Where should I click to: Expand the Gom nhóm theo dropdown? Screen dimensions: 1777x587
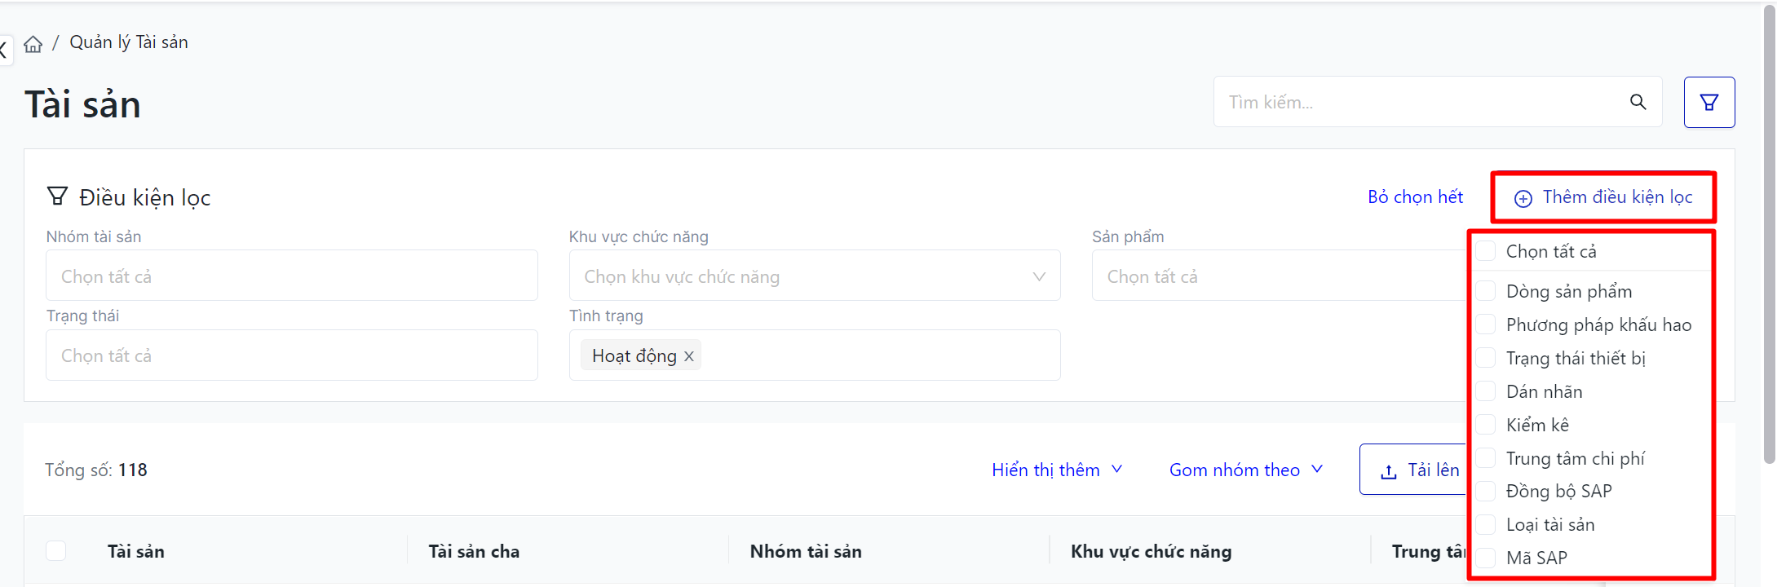[x=1246, y=470]
